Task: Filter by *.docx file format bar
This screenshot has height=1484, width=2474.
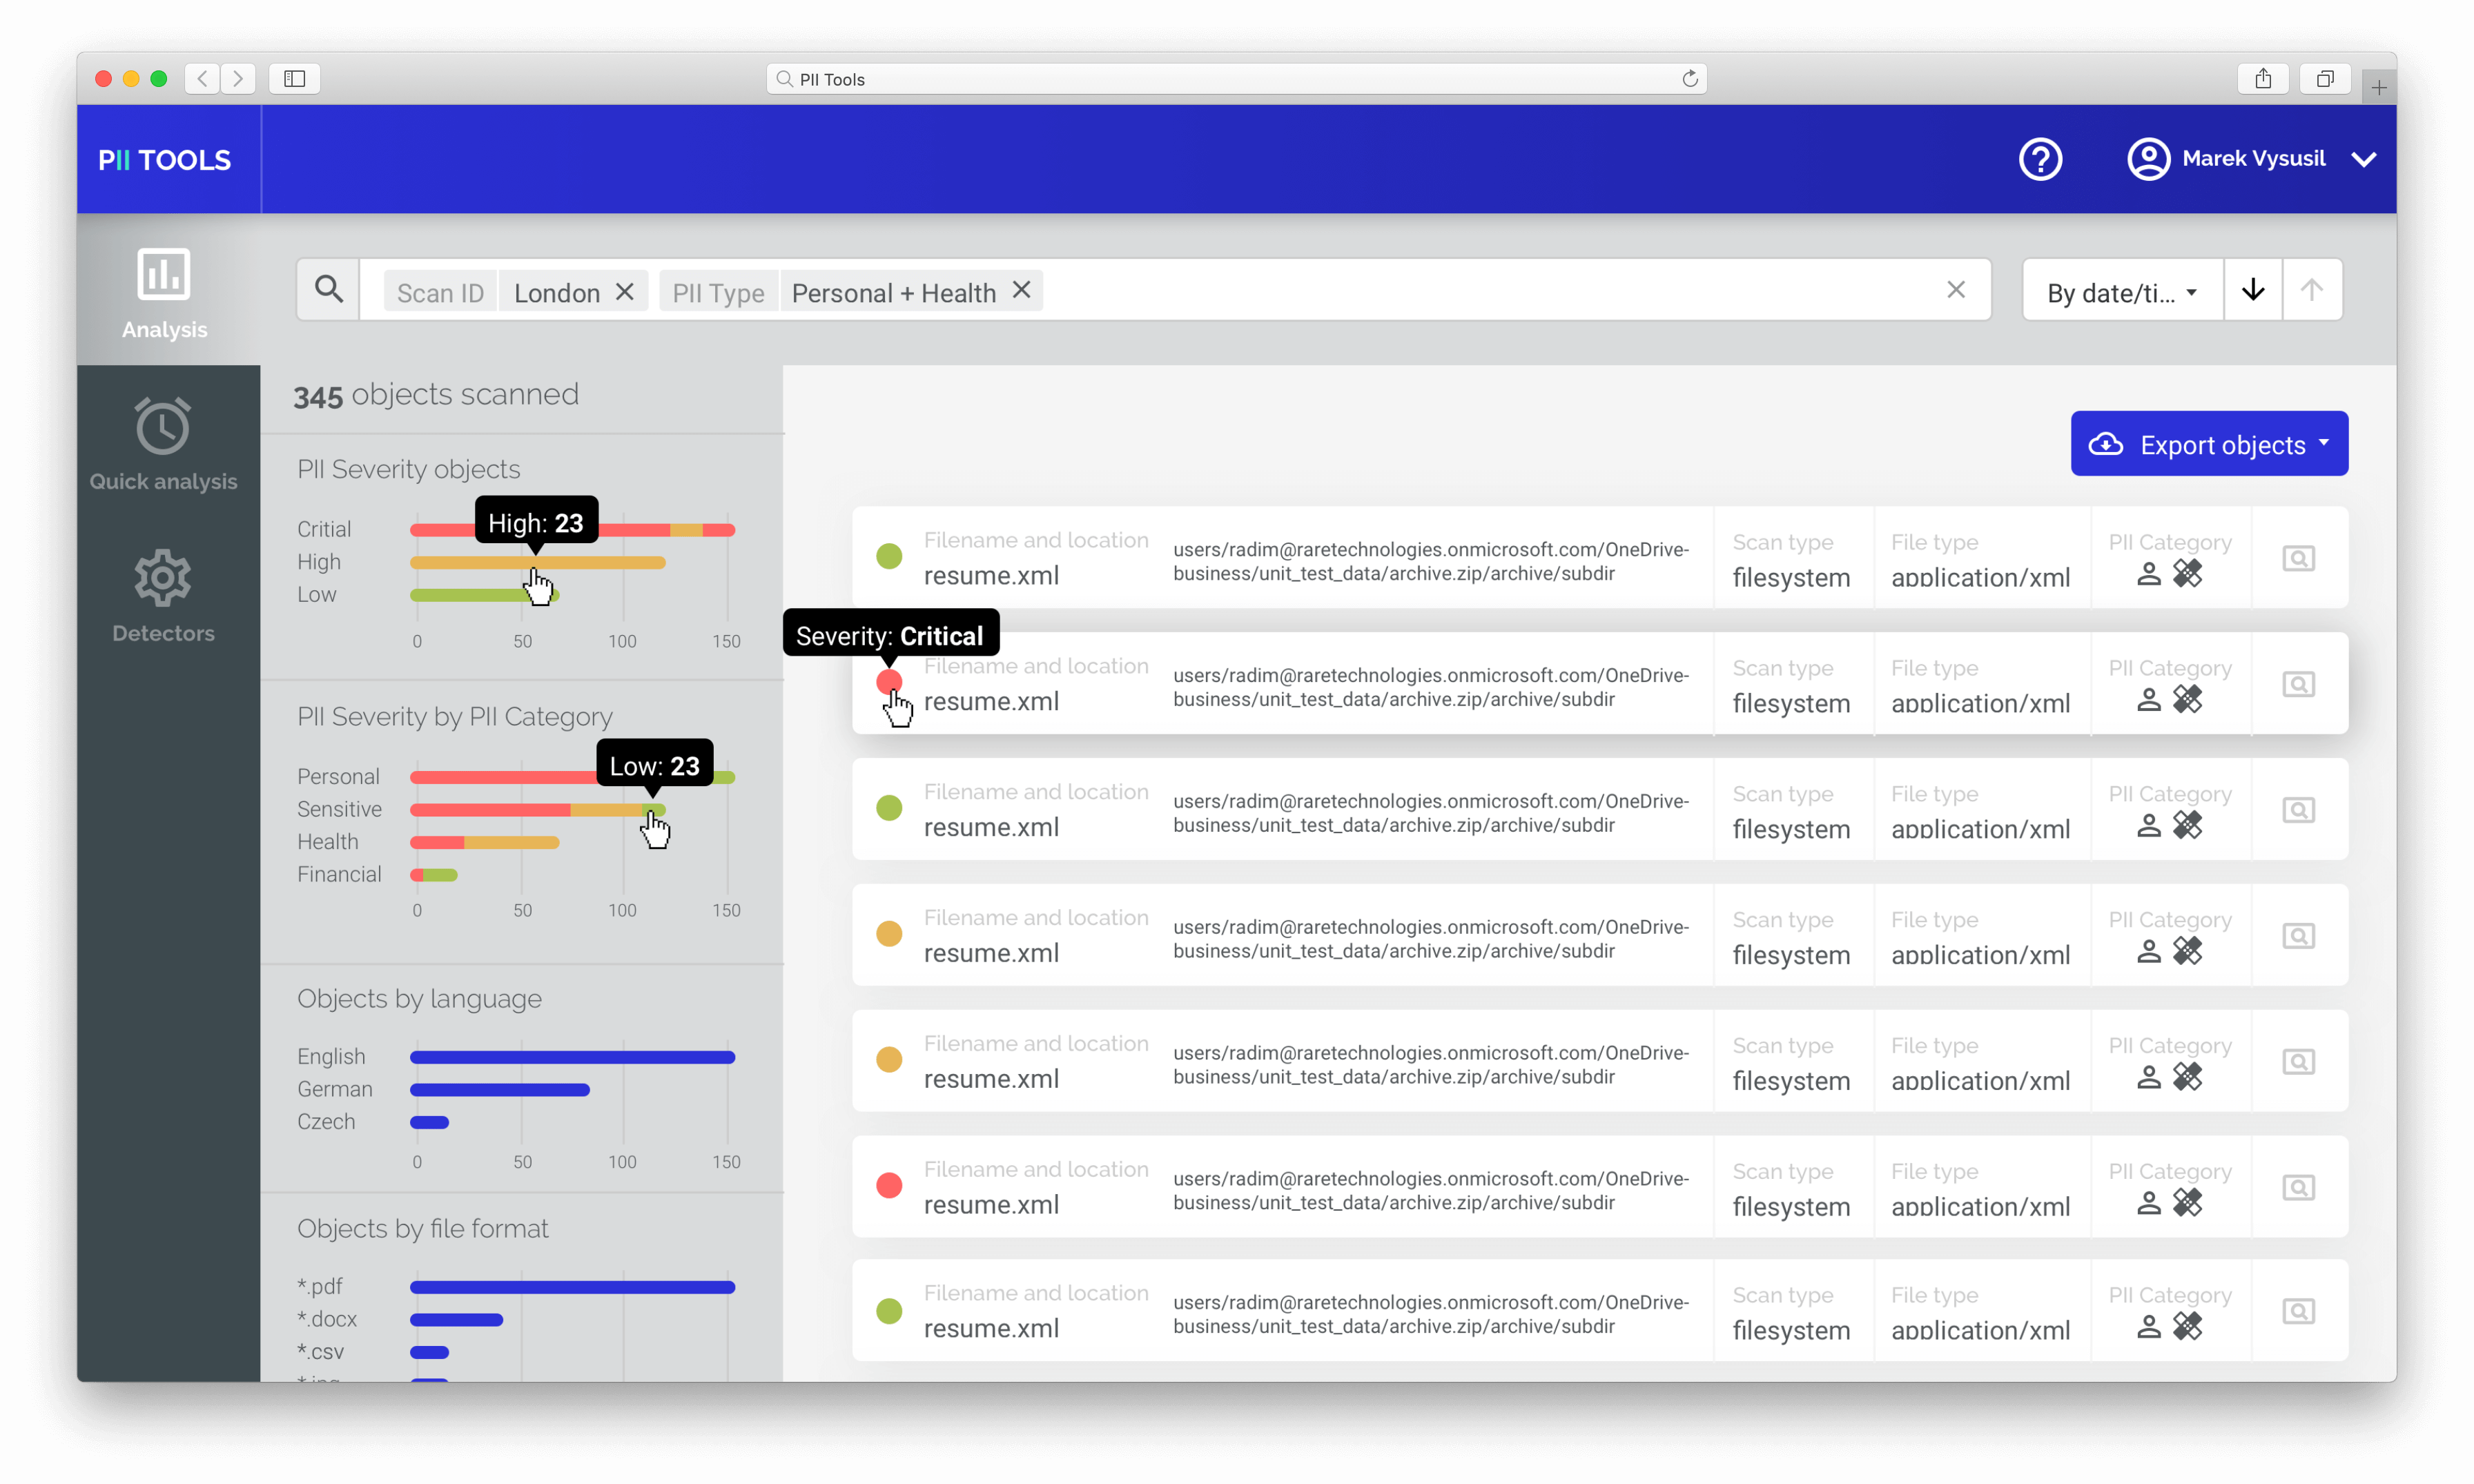Action: 457,1320
